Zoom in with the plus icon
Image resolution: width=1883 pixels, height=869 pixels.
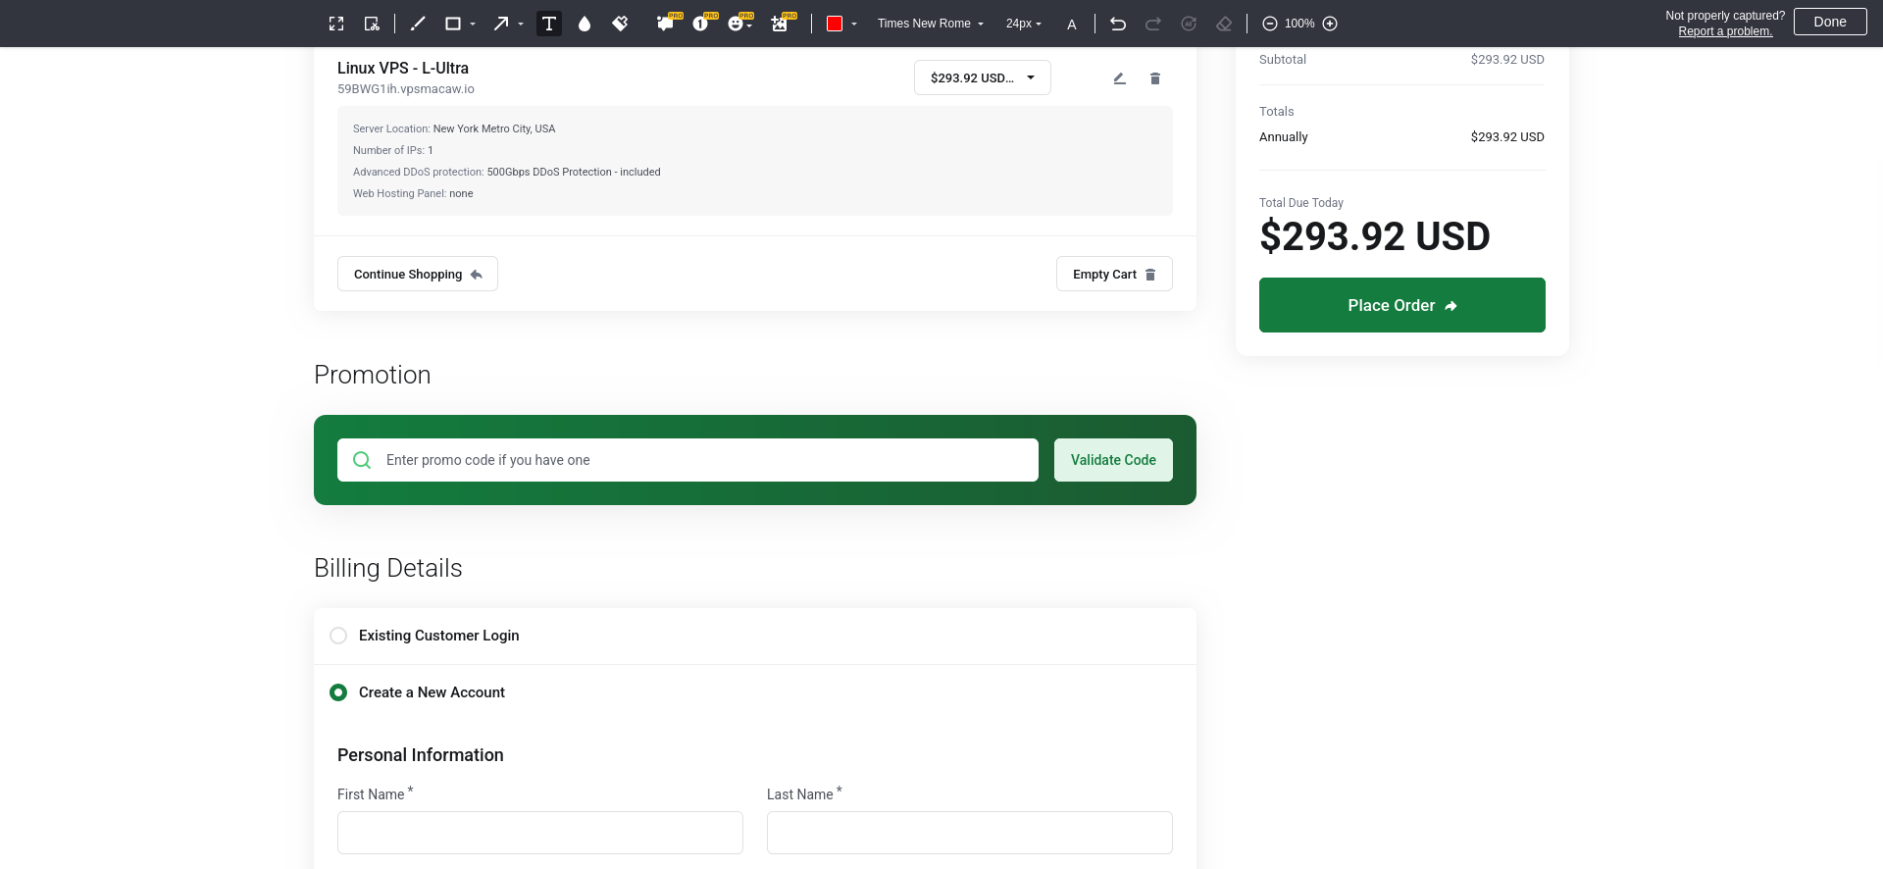coord(1330,24)
